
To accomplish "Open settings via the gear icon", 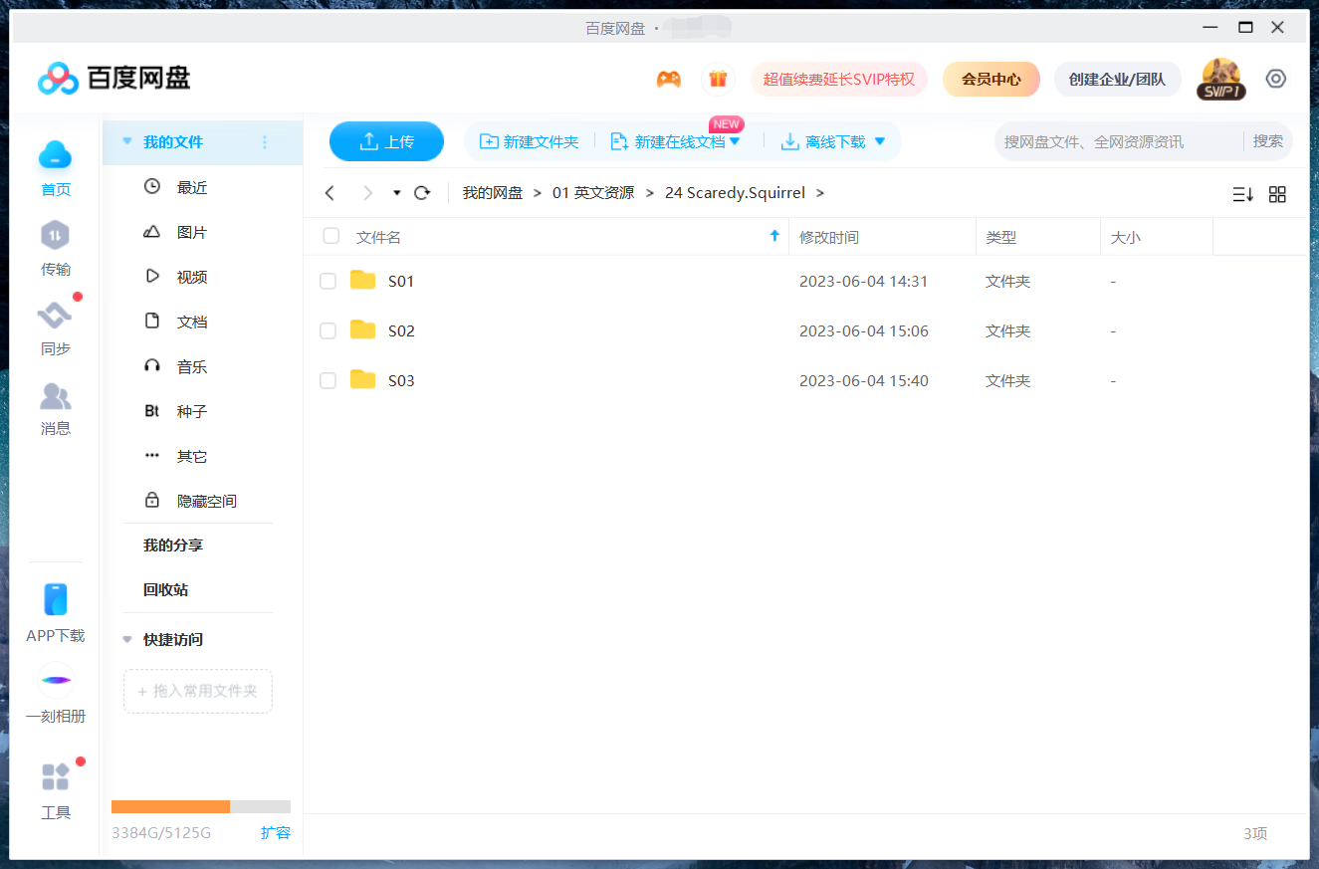I will pyautogui.click(x=1275, y=78).
